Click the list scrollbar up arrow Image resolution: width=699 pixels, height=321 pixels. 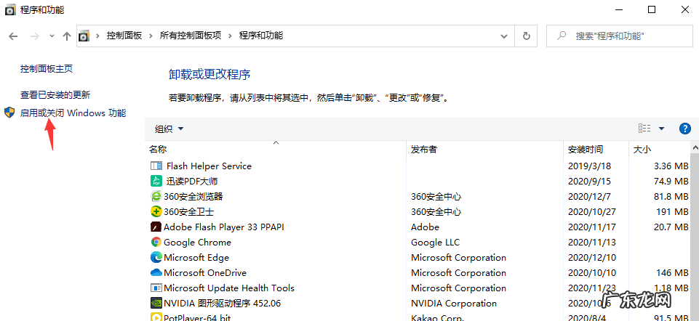[695, 147]
